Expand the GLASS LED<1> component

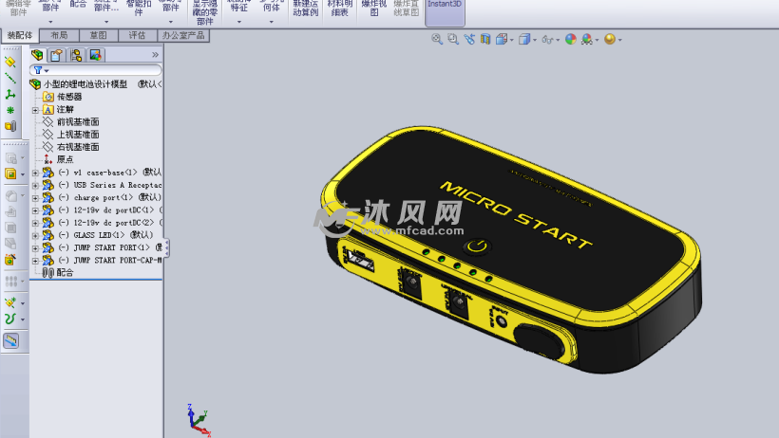pyautogui.click(x=35, y=236)
